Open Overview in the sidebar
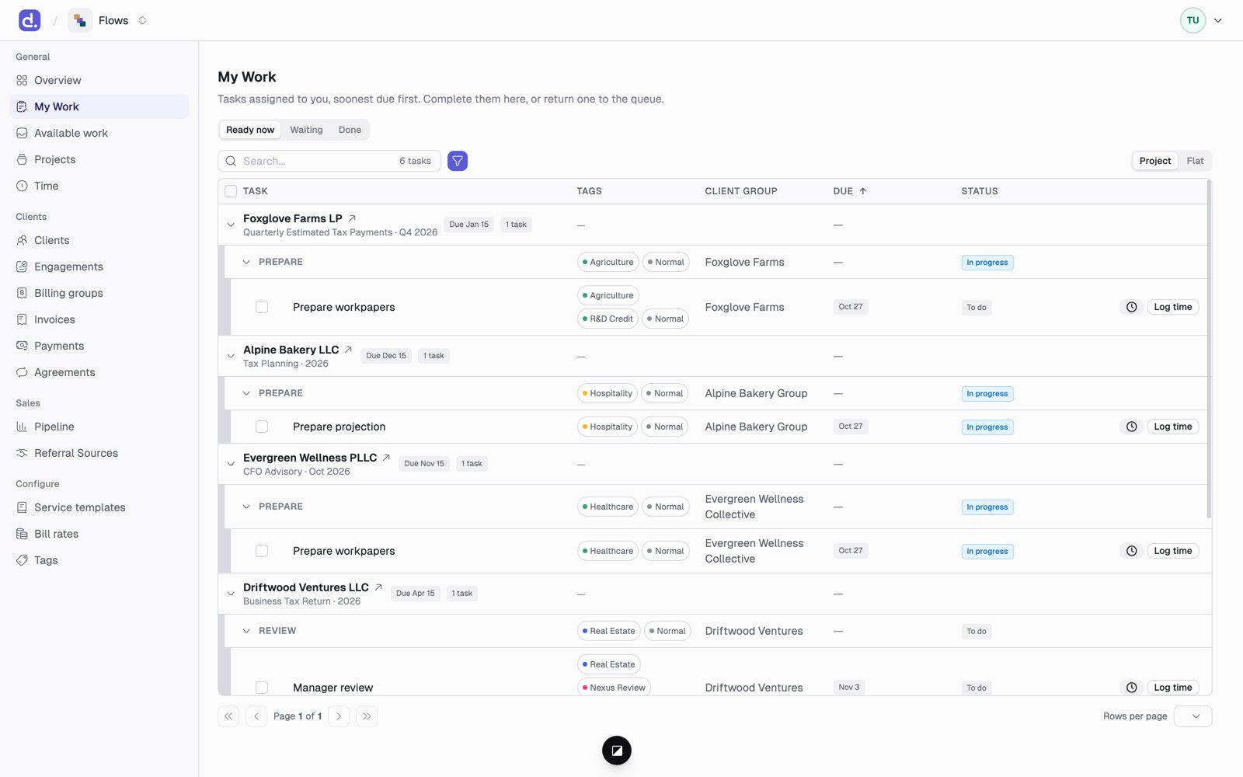The image size is (1243, 777). pyautogui.click(x=99, y=80)
